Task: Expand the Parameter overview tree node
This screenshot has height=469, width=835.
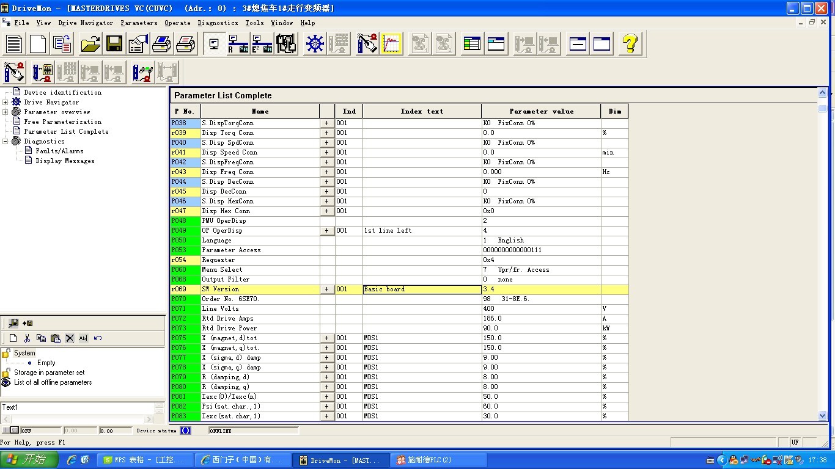Action: pyautogui.click(x=6, y=112)
